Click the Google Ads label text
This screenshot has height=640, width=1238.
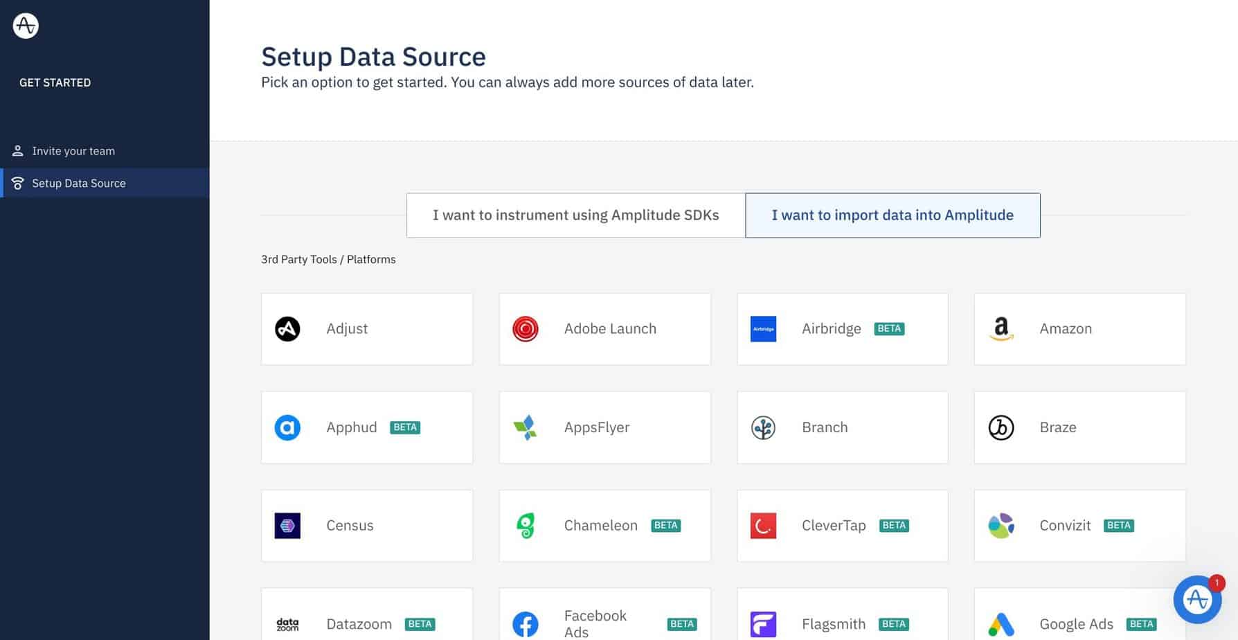(1077, 624)
